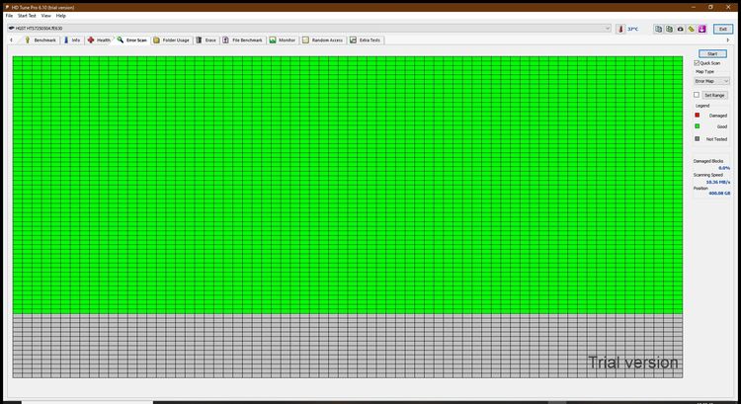Click the red Damaged legend swatch
Viewport: 741px width, 404px height.
[x=698, y=116]
